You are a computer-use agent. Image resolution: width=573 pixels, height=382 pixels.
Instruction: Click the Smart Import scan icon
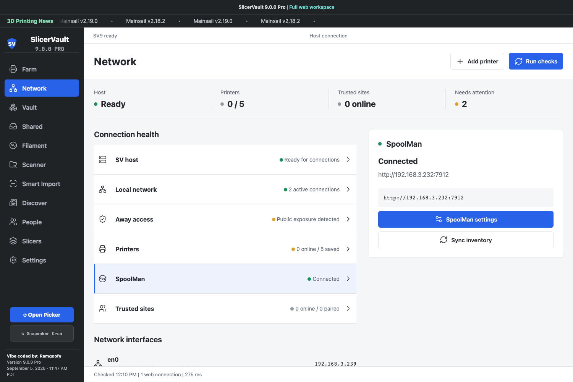click(13, 184)
